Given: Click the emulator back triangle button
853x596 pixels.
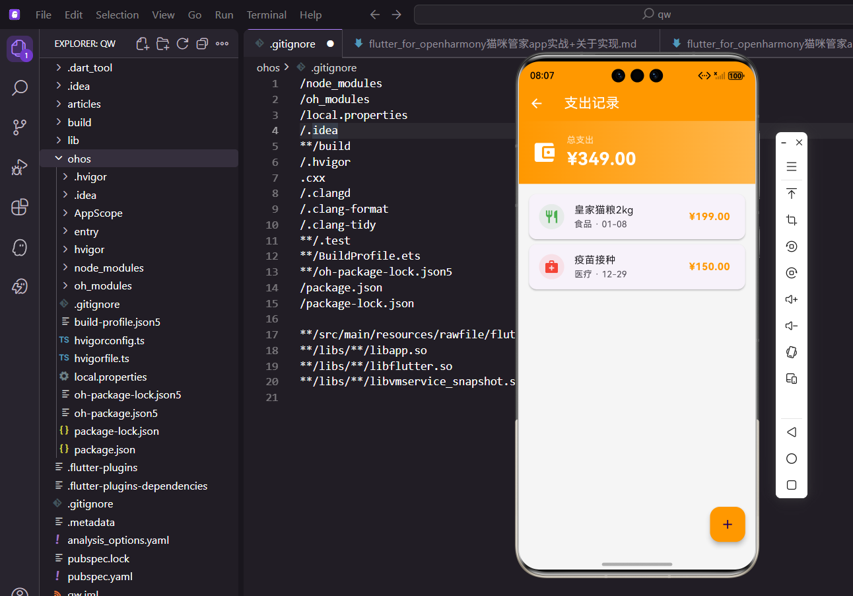Looking at the screenshot, I should (x=792, y=432).
